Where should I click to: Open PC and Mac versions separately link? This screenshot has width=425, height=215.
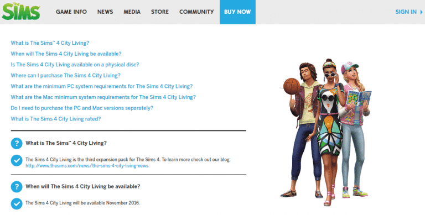tap(82, 108)
